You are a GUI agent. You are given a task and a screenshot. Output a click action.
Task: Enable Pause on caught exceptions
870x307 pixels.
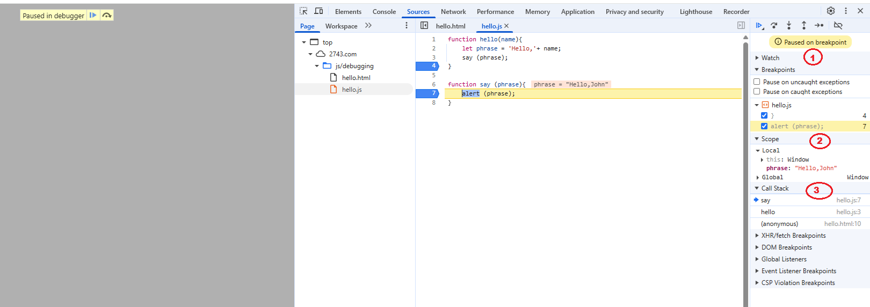pyautogui.click(x=757, y=91)
